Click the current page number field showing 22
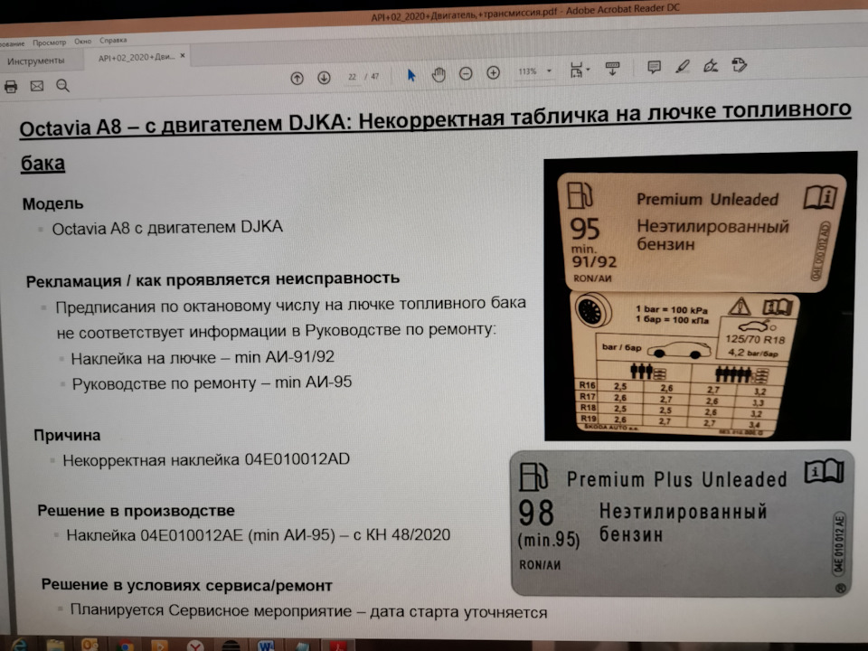This screenshot has width=868, height=651. coord(352,77)
